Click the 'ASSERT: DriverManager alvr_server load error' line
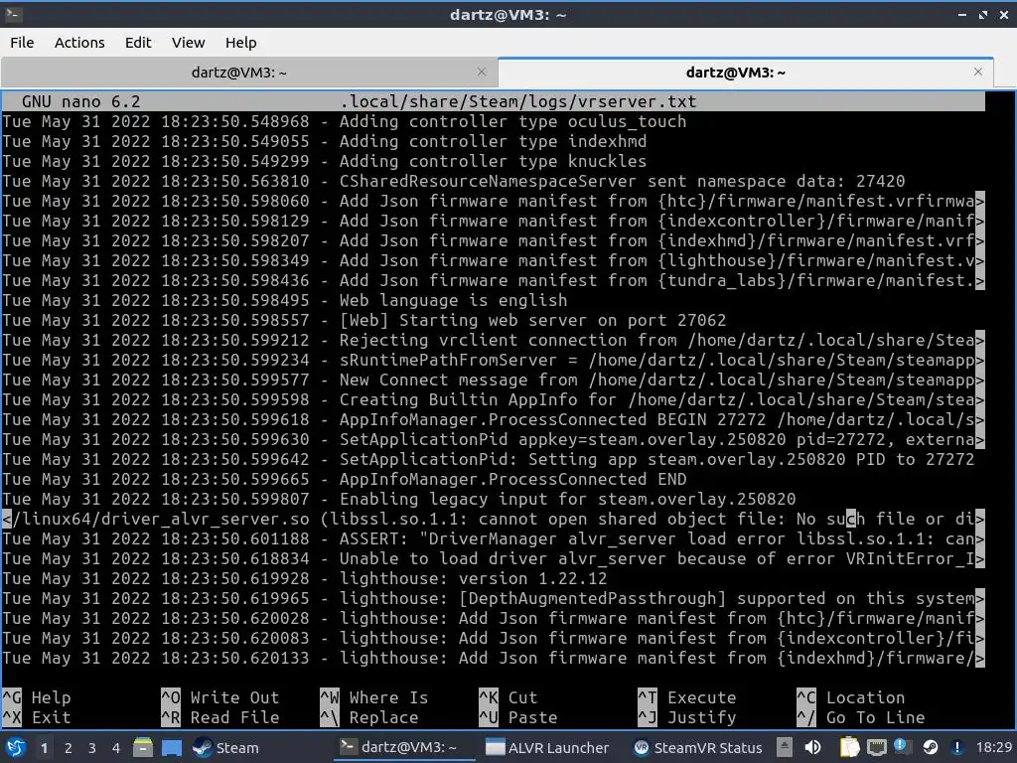Screen dimensions: 1017x763 point(493,539)
